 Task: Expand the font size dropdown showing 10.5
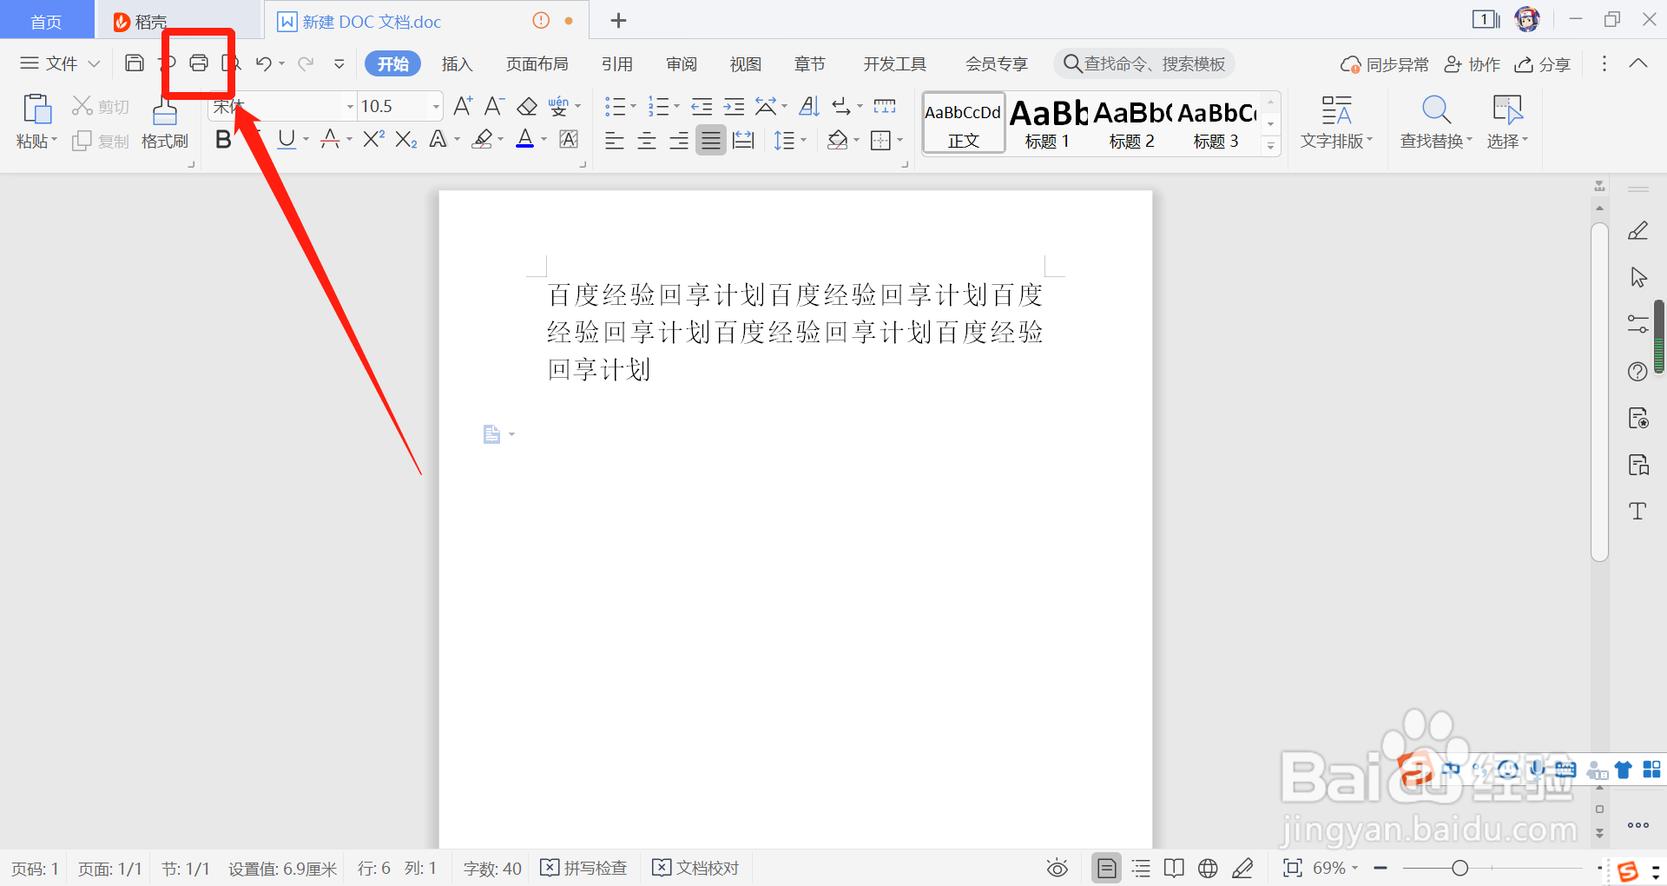tap(437, 106)
